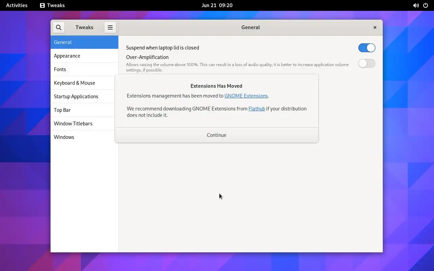Open the hamburger menu in Tweaks header
The width and height of the screenshot is (434, 271).
point(110,27)
